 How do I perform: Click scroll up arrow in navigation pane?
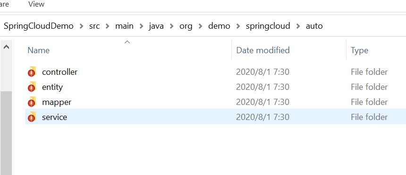click(x=6, y=47)
